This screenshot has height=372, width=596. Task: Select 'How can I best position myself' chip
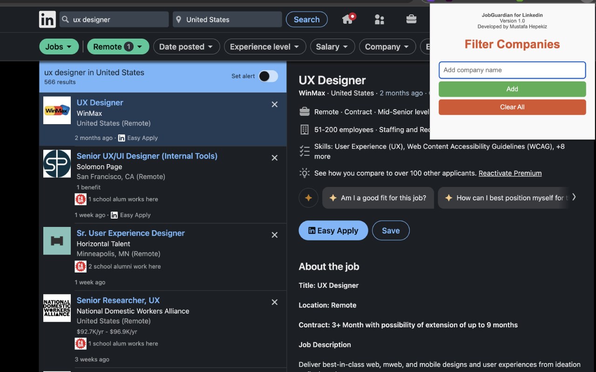coord(504,198)
